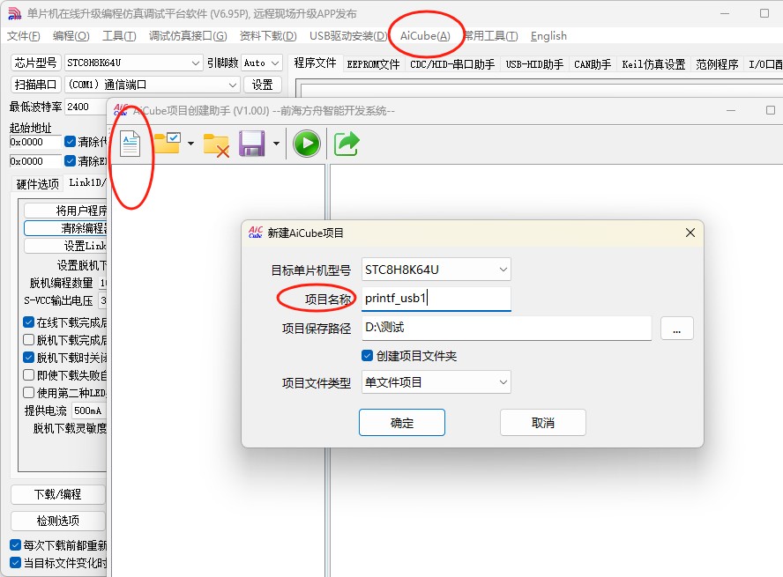Image resolution: width=783 pixels, height=577 pixels.
Task: Switch to 范例程序 tab
Action: [717, 64]
